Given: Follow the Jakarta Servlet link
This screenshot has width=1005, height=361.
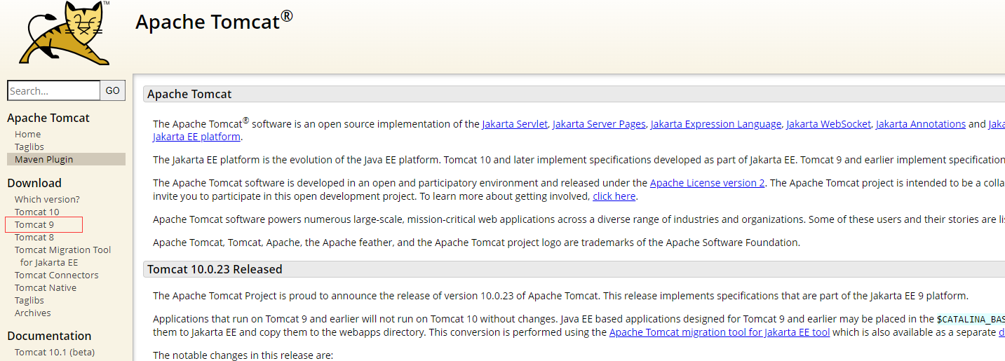Looking at the screenshot, I should 514,124.
